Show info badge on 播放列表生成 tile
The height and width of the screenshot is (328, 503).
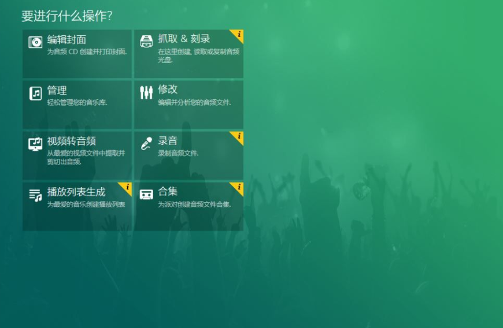[127, 187]
